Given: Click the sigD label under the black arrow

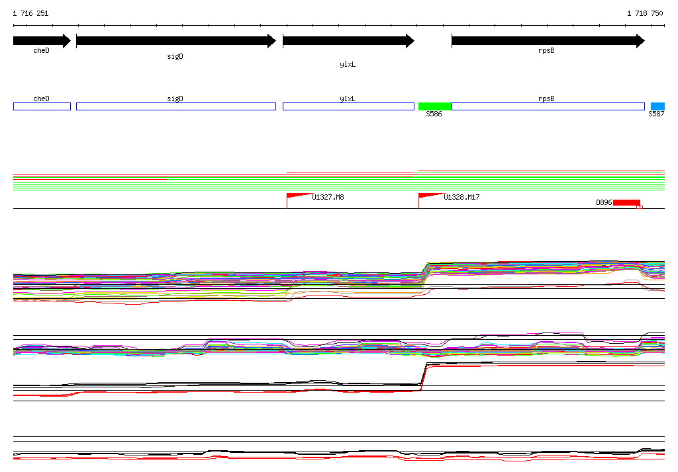Looking at the screenshot, I should [175, 57].
